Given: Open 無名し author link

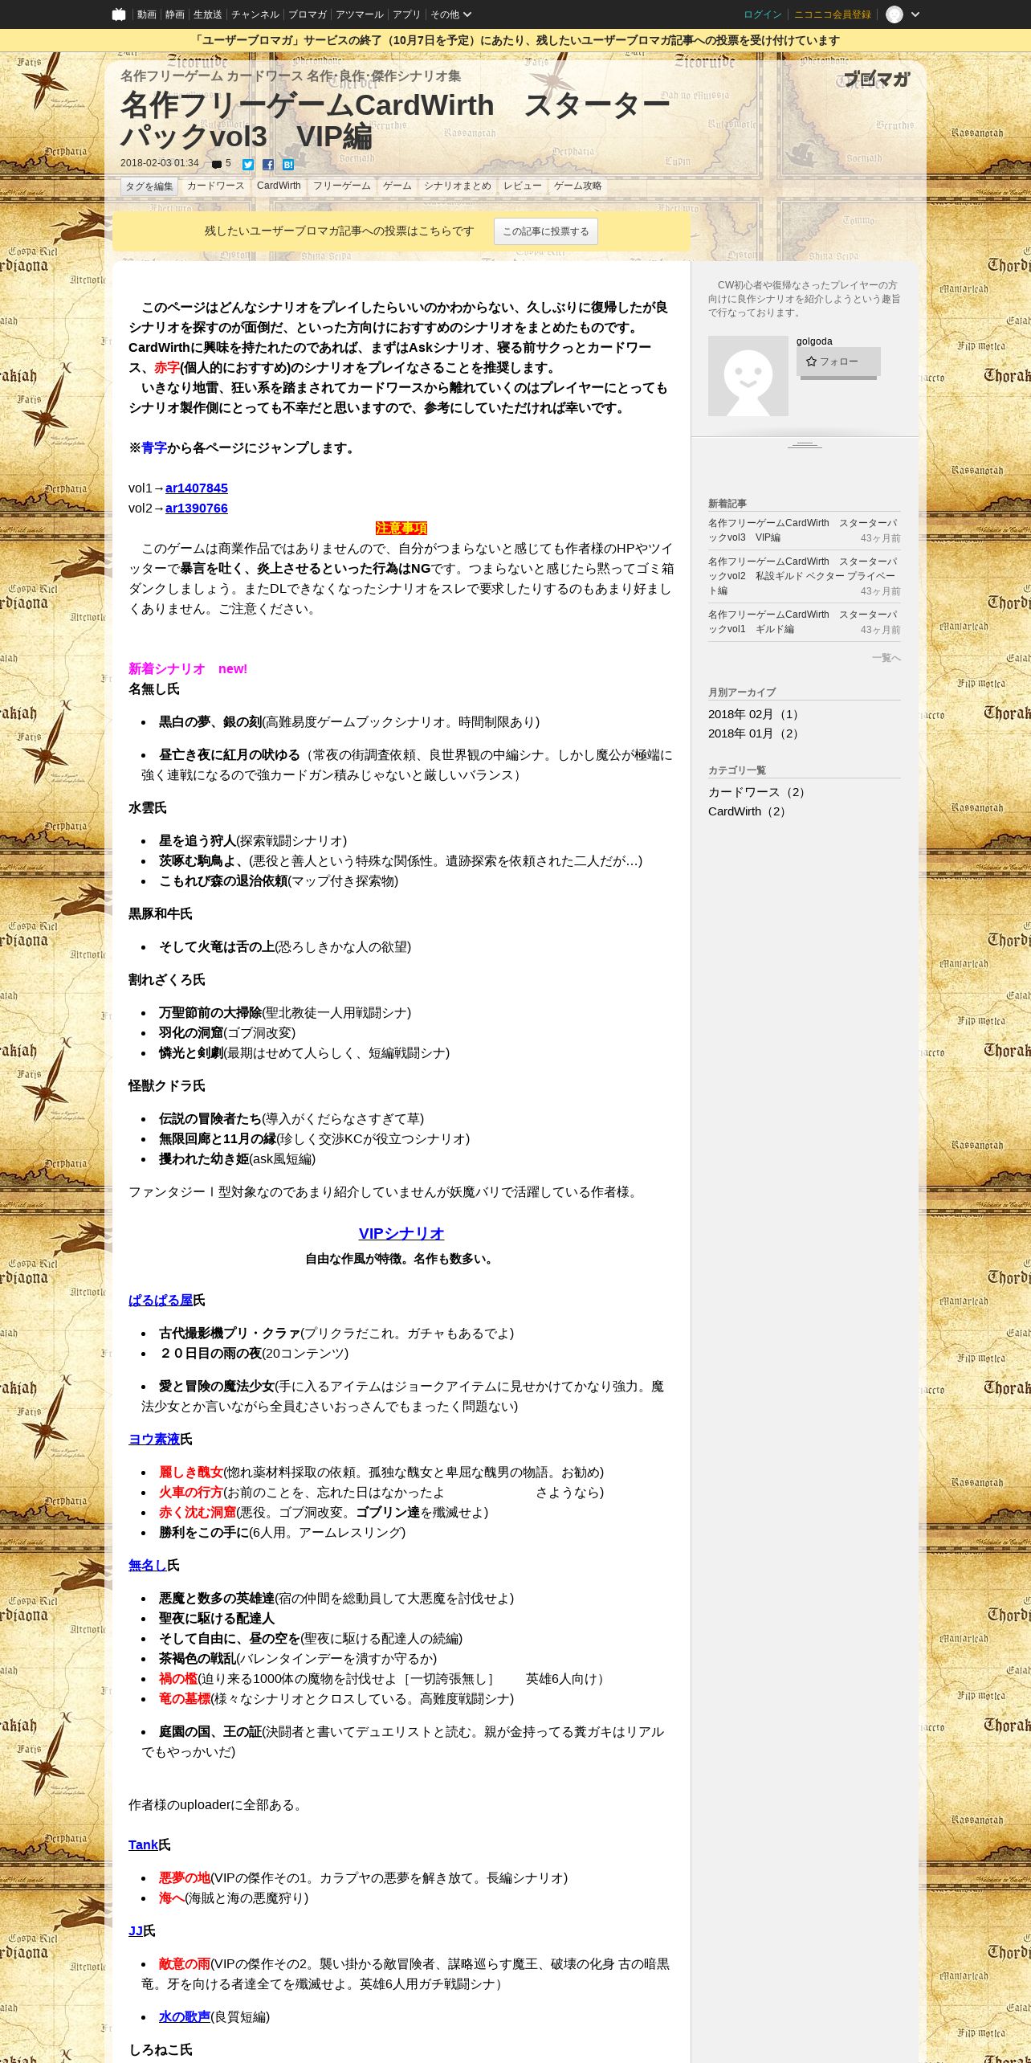Looking at the screenshot, I should 148,1565.
